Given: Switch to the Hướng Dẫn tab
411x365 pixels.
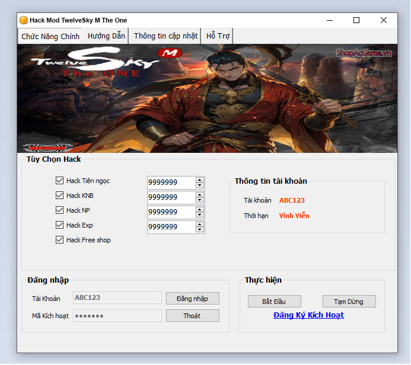Looking at the screenshot, I should coord(106,36).
